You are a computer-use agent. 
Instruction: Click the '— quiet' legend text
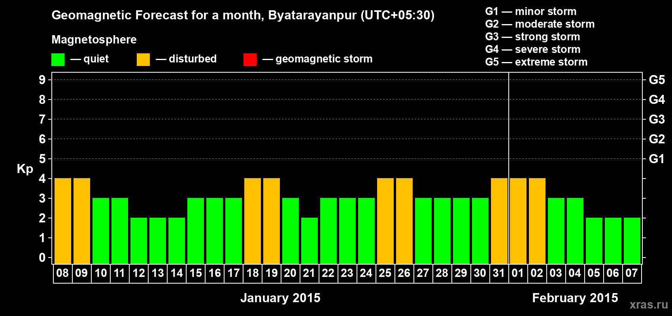click(89, 59)
